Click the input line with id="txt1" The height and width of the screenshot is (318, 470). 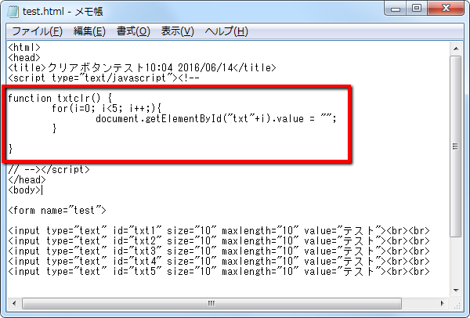(219, 231)
